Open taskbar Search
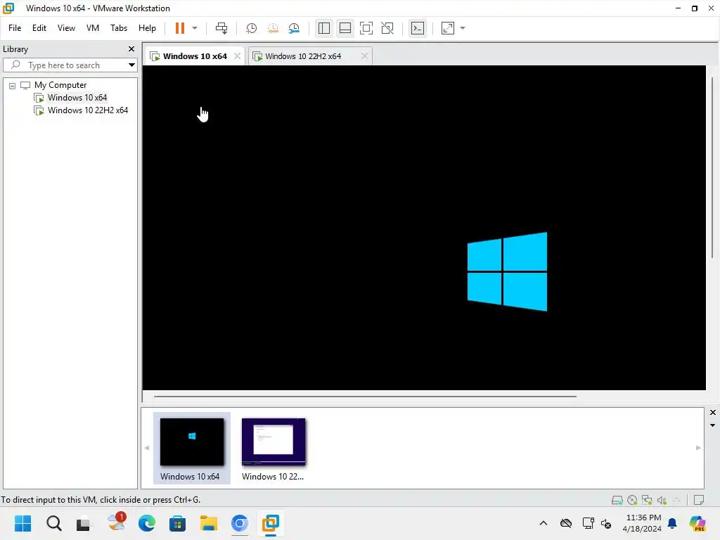The width and height of the screenshot is (720, 540). click(x=53, y=523)
